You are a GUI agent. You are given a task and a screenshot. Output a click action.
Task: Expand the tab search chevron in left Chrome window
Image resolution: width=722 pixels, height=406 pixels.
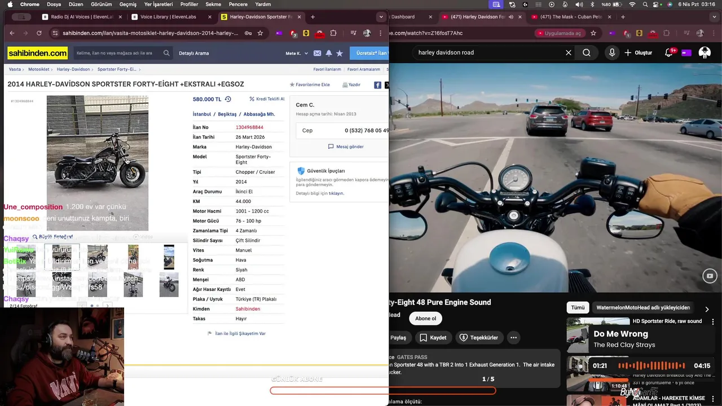[x=381, y=17]
